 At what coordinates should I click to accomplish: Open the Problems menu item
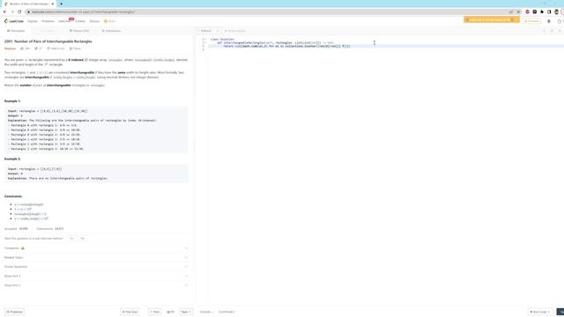pos(48,21)
